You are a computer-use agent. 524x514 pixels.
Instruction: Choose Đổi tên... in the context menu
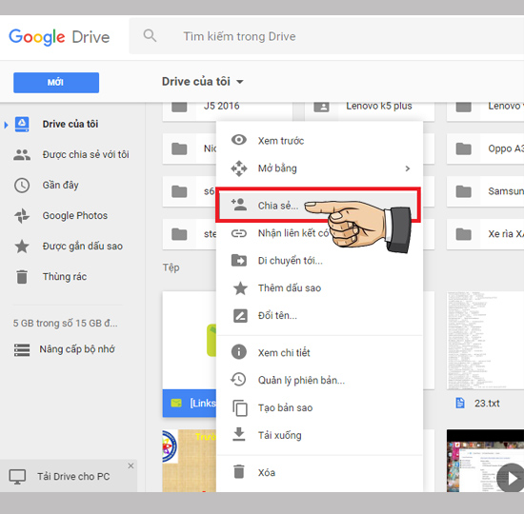pos(320,315)
